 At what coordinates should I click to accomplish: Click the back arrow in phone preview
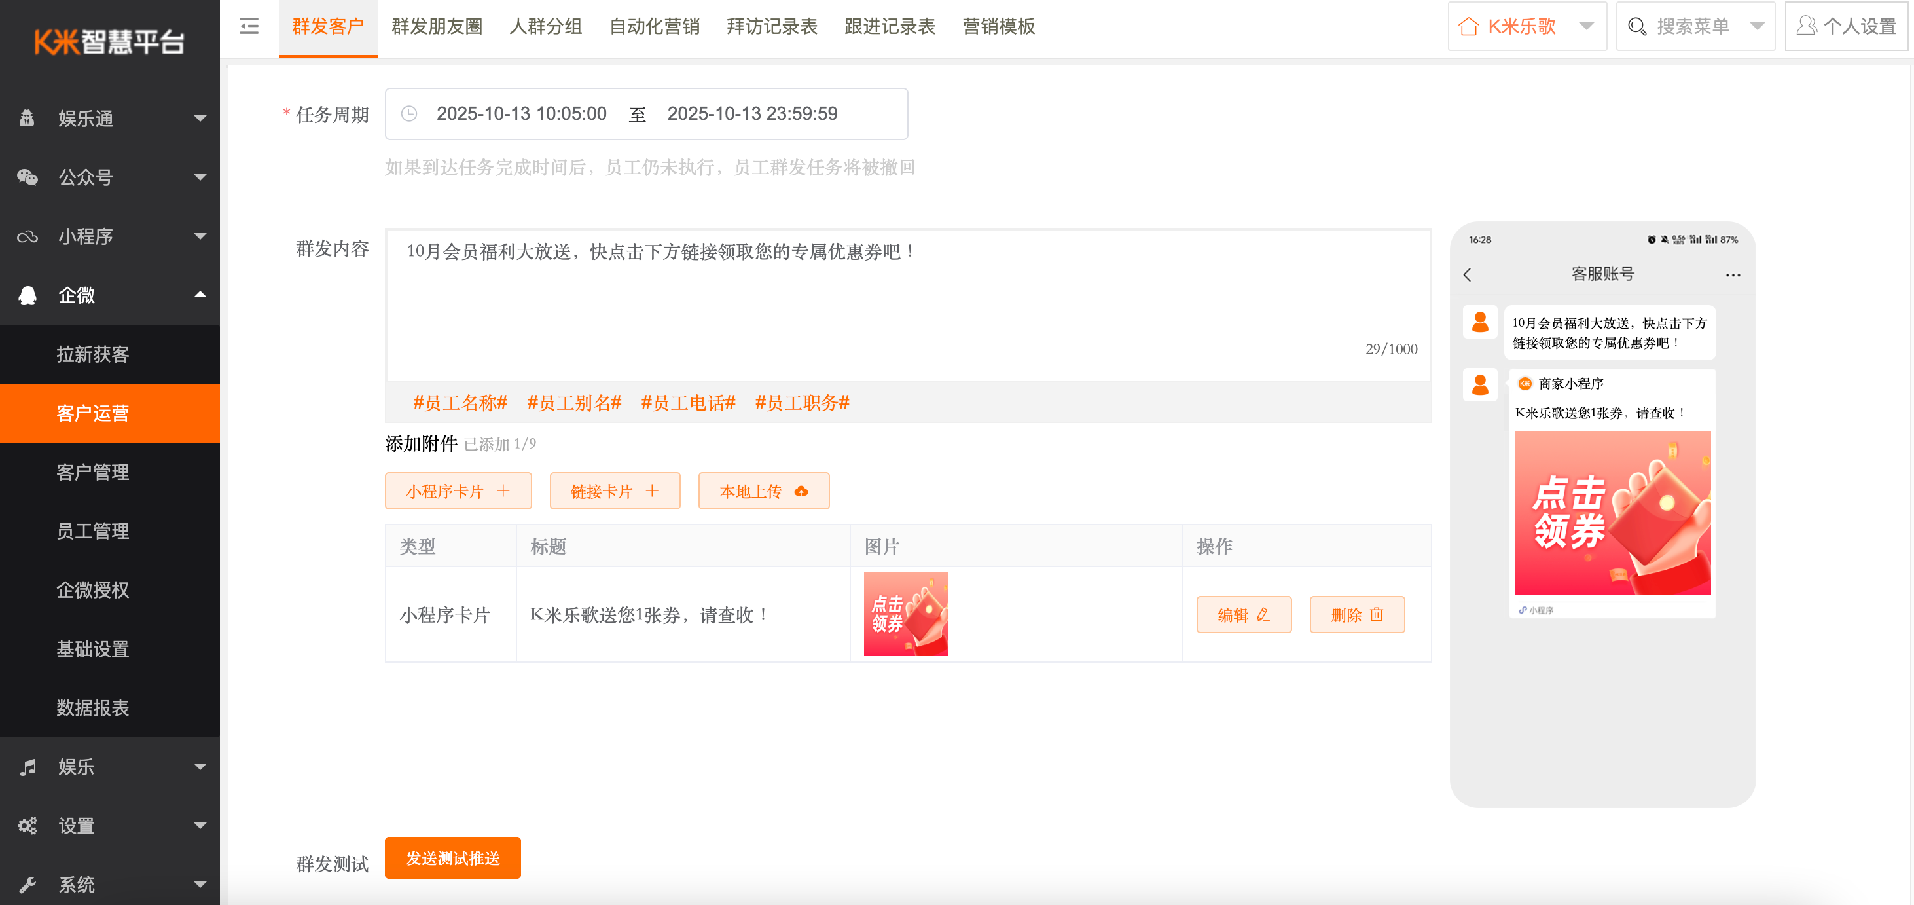tap(1467, 275)
